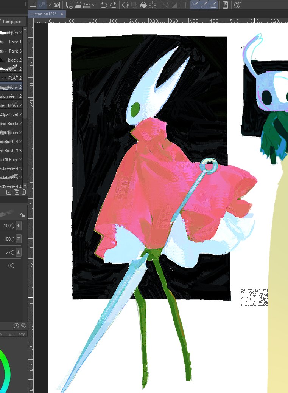This screenshot has height=393, width=288.
Task: Select the Brush 2 item below tillonnée
Action: pos(11,105)
